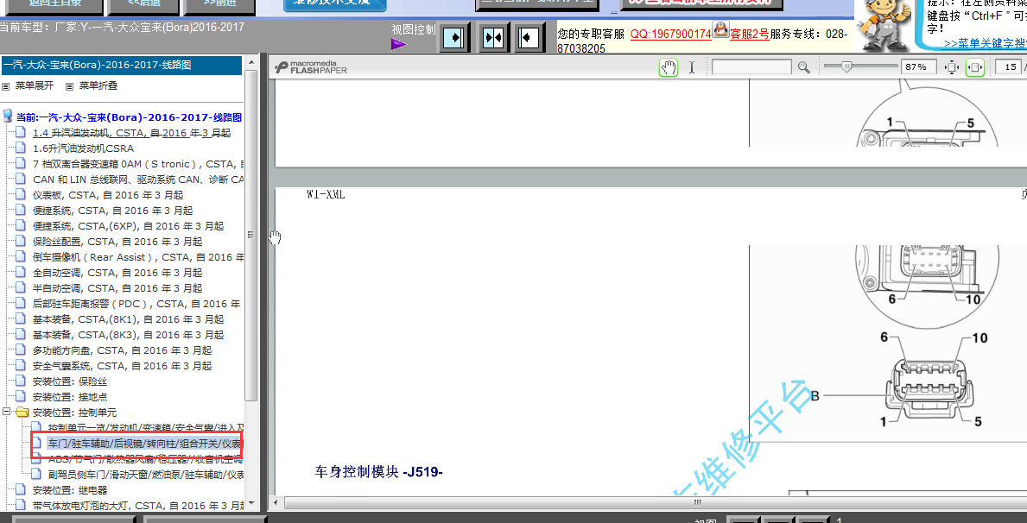Click the fit-width zoom icon beside 87%
Viewport: 1027px width, 523px height.
pyautogui.click(x=952, y=67)
